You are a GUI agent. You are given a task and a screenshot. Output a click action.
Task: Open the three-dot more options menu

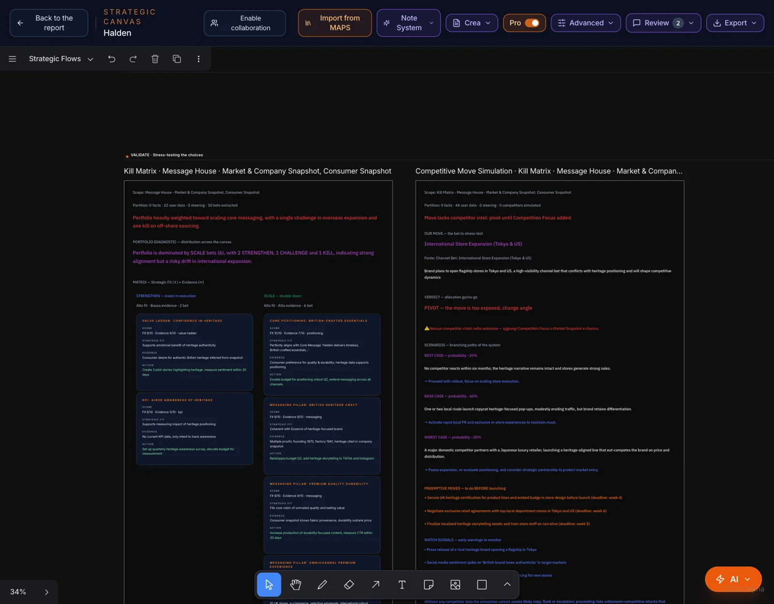click(x=198, y=59)
